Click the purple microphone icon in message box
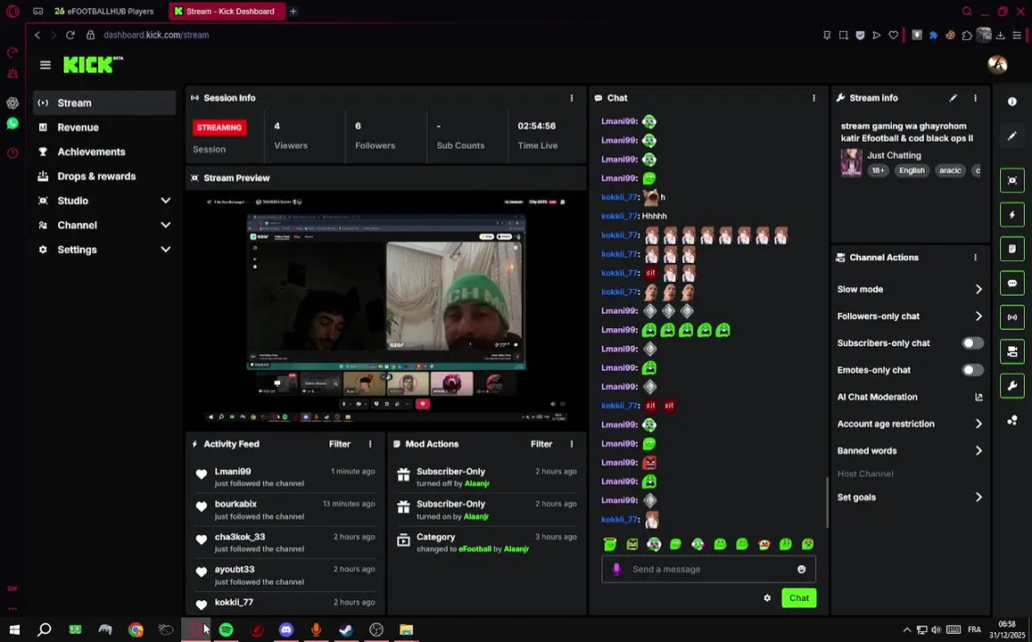 (616, 569)
